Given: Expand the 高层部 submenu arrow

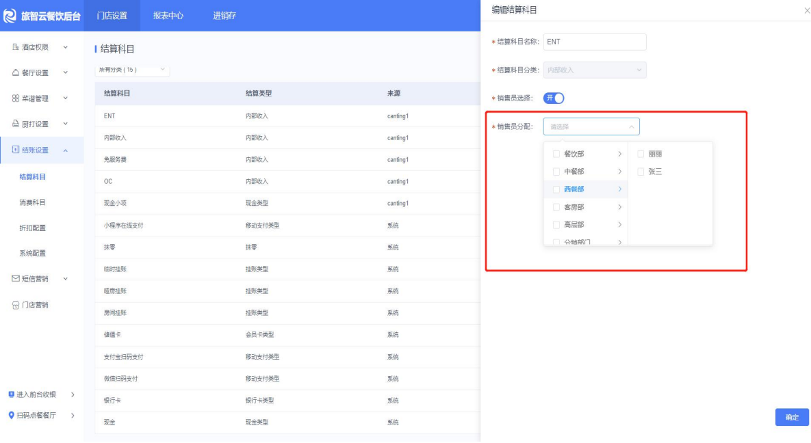Looking at the screenshot, I should tap(619, 225).
